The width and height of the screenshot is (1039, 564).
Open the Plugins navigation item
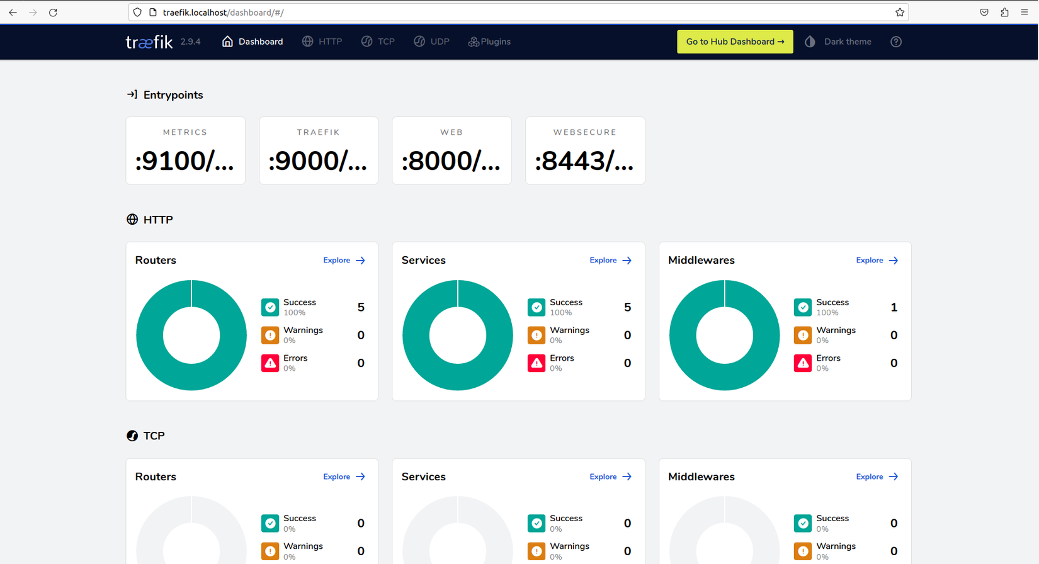coord(489,42)
